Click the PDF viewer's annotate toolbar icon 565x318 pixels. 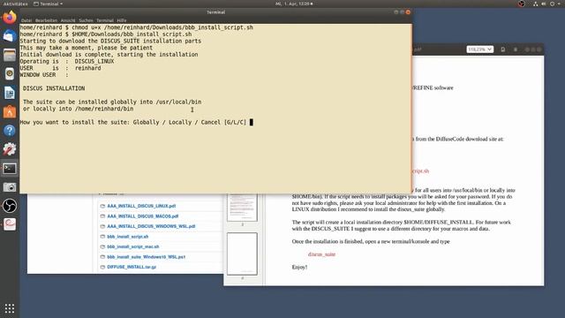[503, 49]
